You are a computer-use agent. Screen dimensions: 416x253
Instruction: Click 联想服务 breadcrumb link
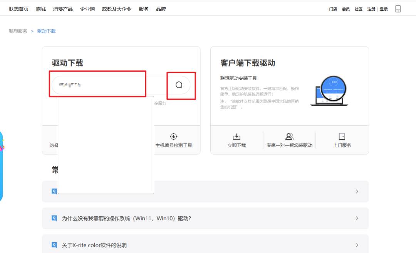(x=18, y=31)
